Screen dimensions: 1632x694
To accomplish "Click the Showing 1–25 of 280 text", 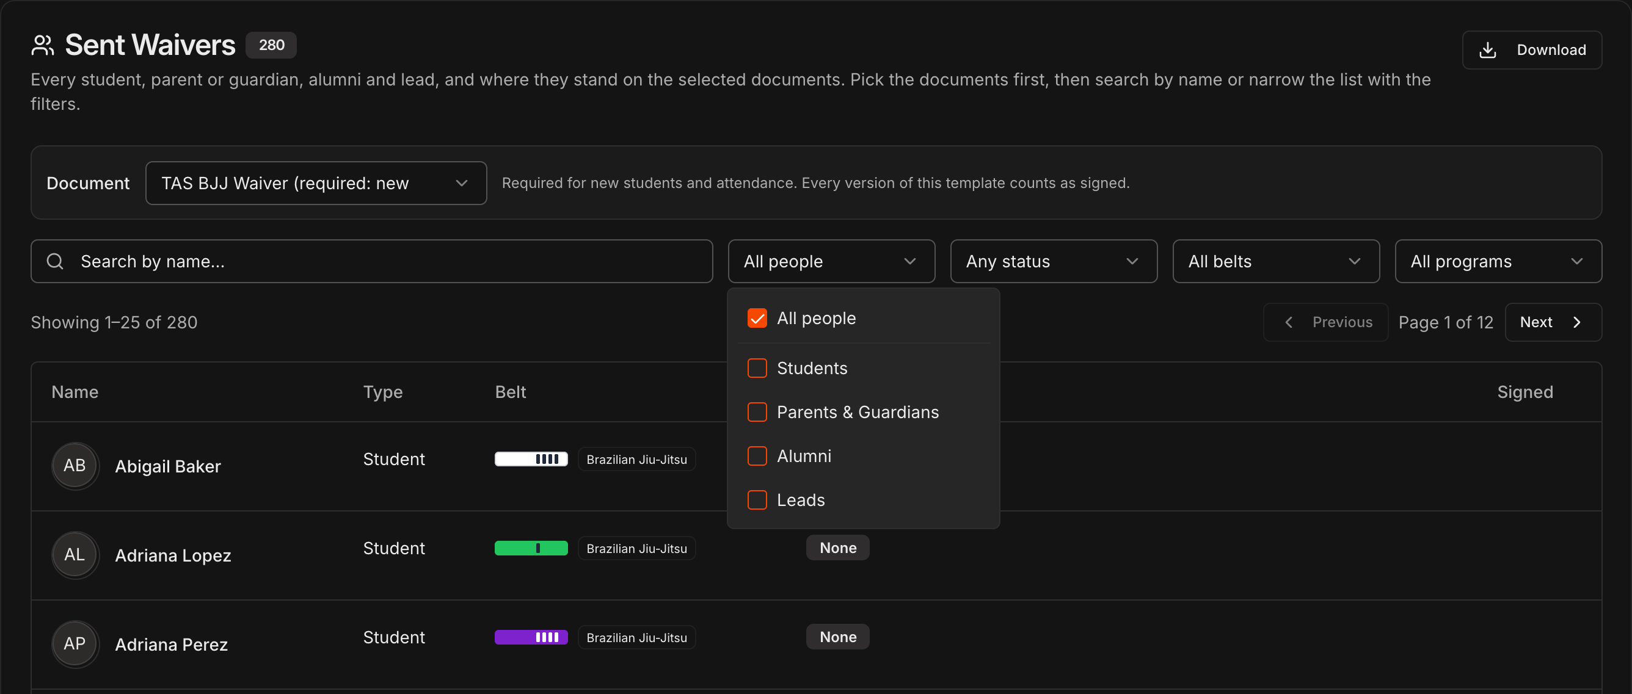I will click(x=114, y=322).
